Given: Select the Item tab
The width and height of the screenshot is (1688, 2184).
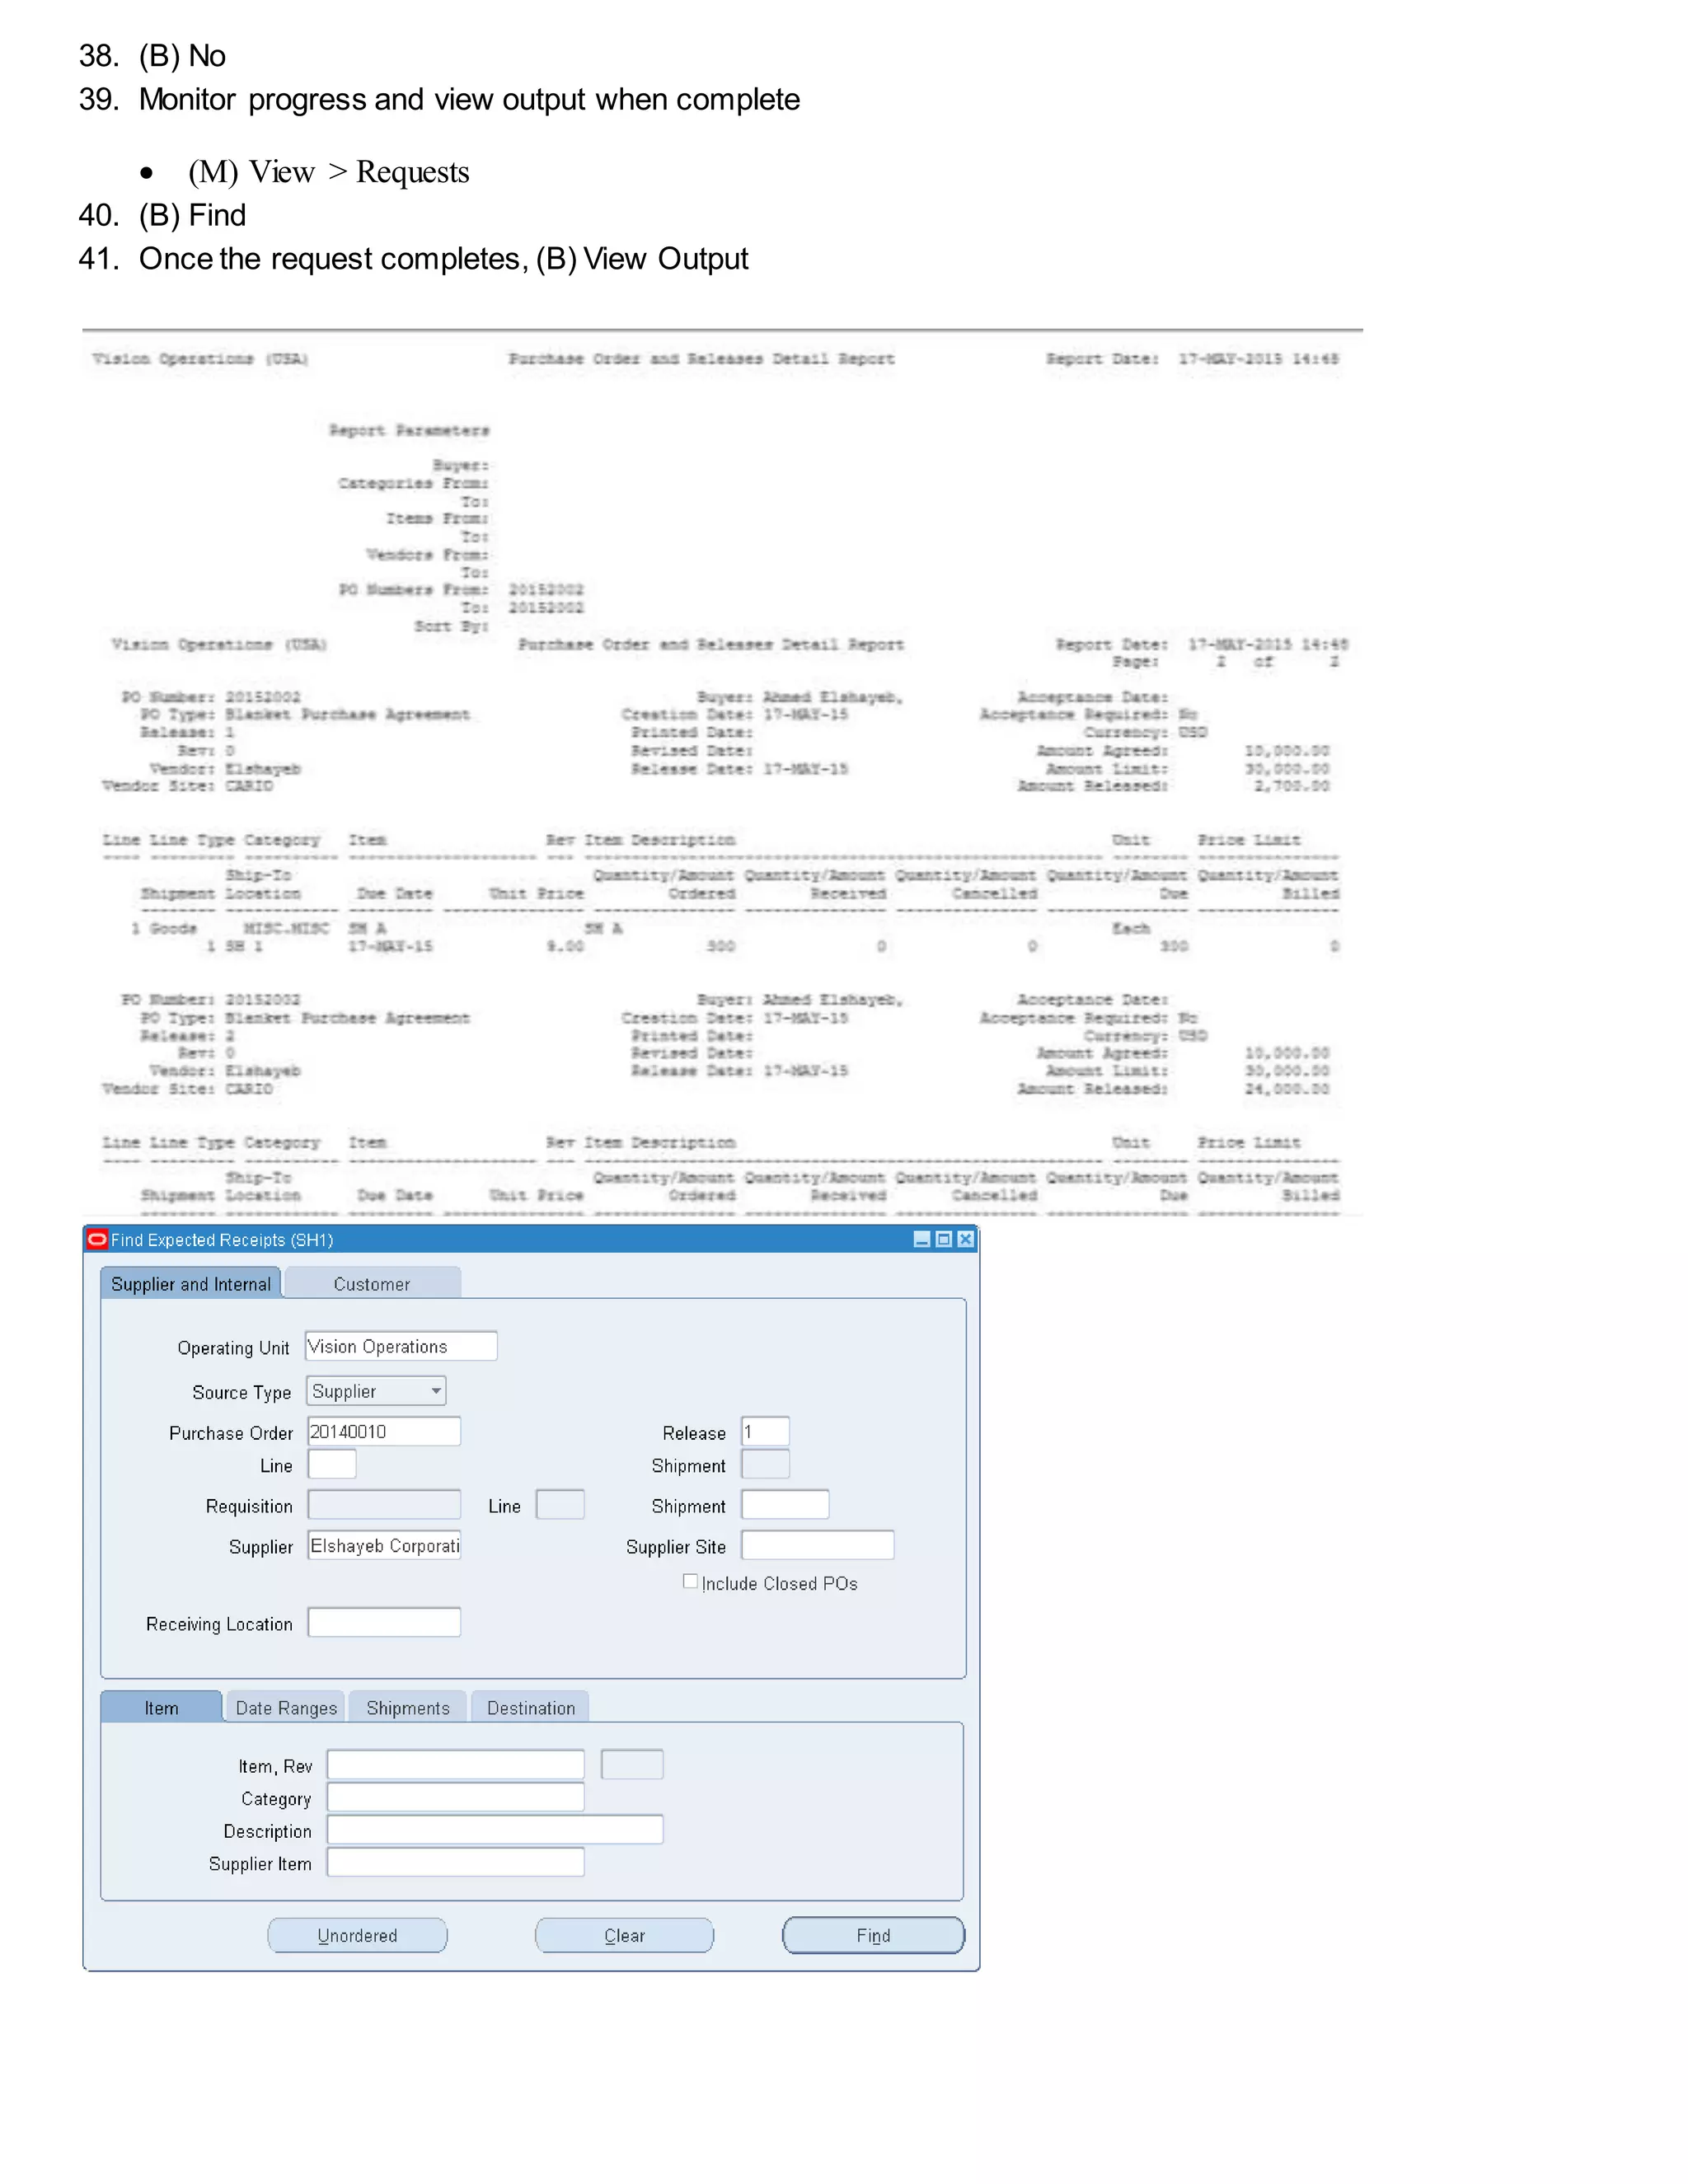Looking at the screenshot, I should pyautogui.click(x=161, y=1708).
